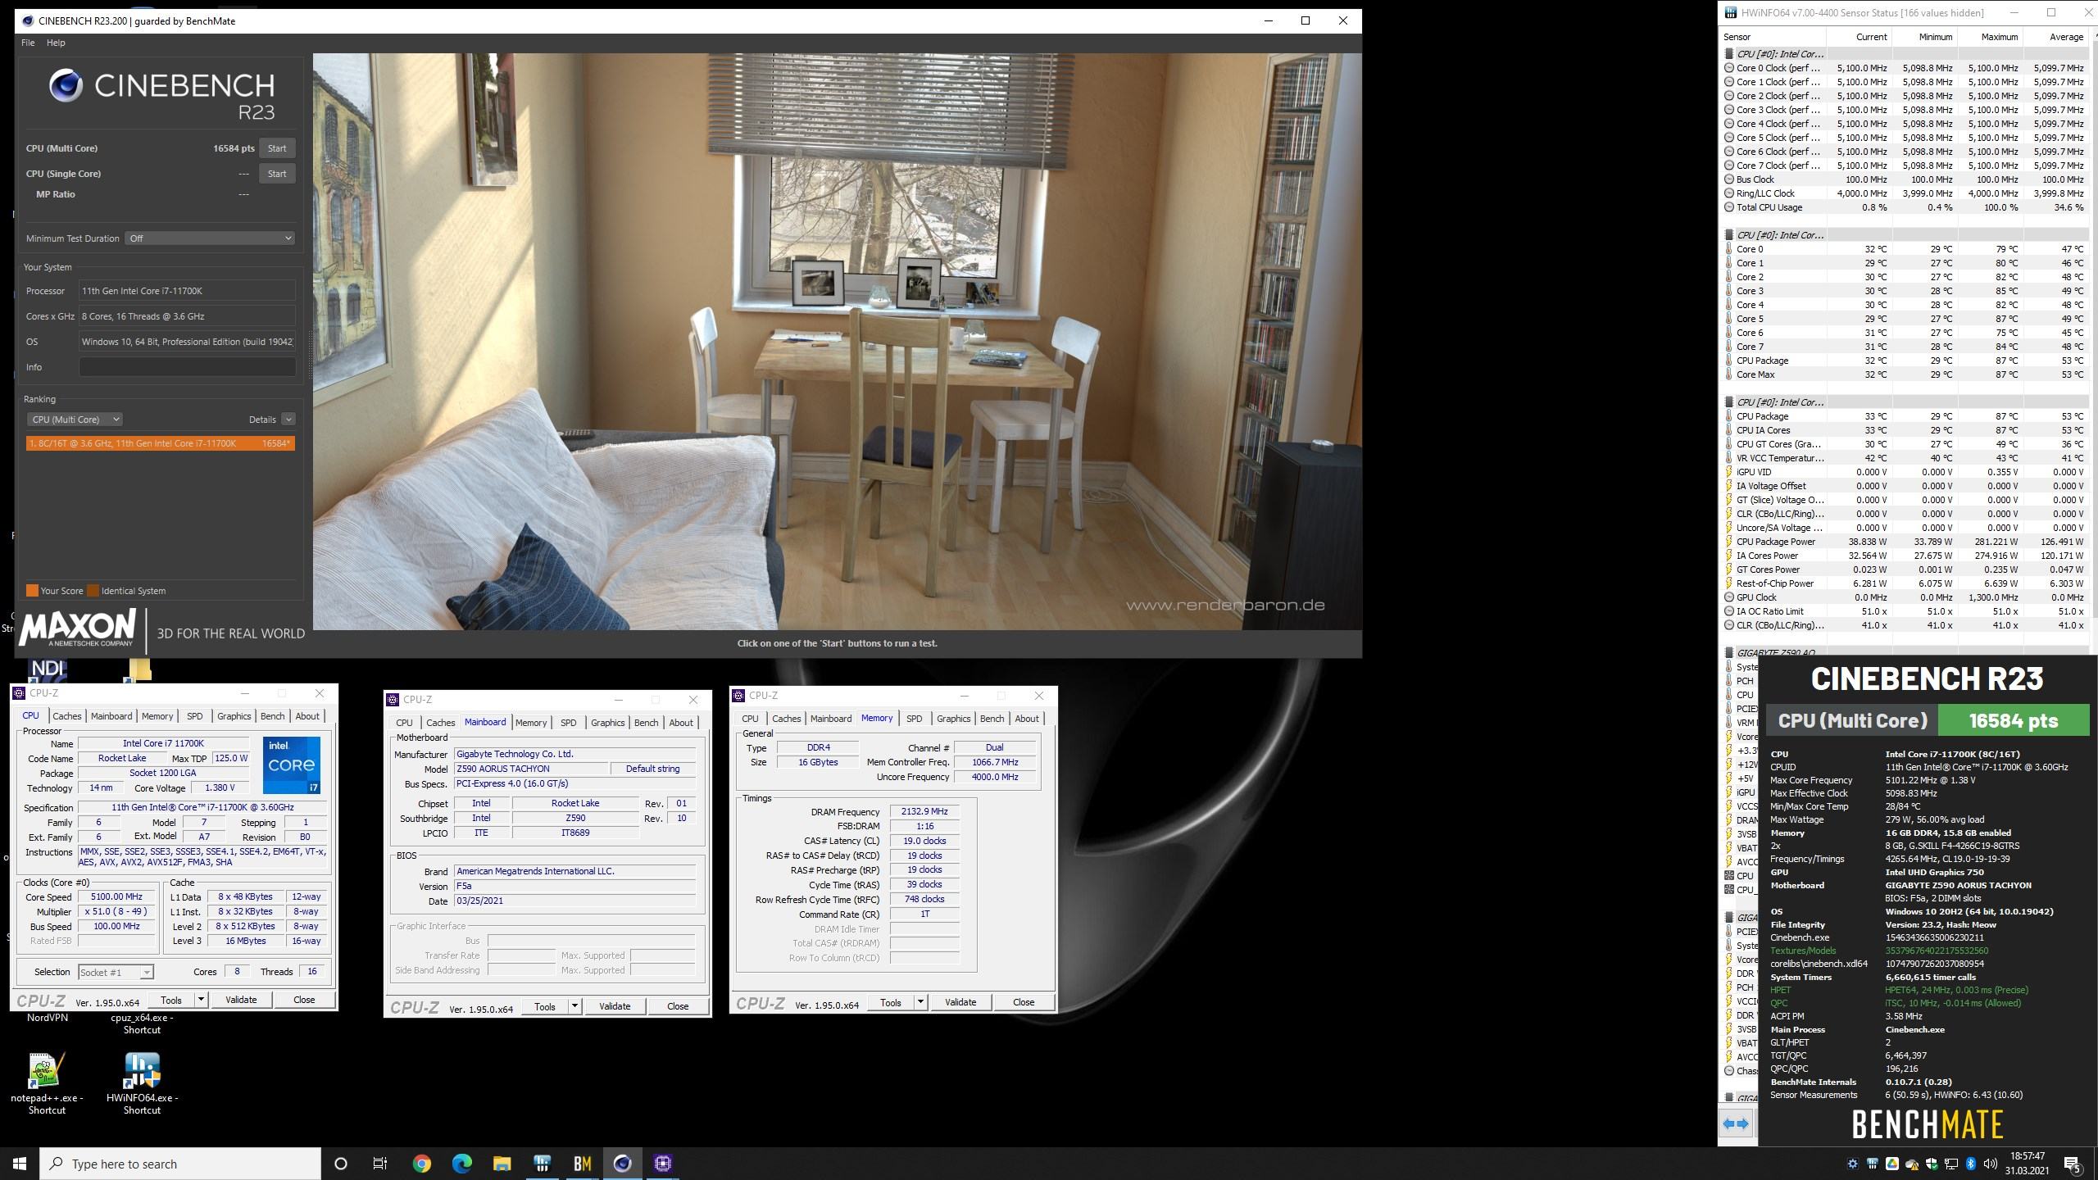
Task: Open Tools dropdown arrow in CPU-Z Memory window
Action: click(920, 1002)
